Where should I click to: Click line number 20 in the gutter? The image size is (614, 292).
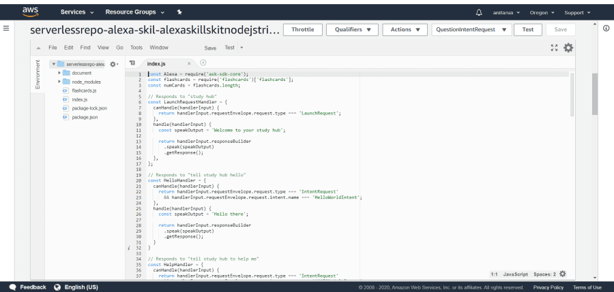tap(138, 181)
